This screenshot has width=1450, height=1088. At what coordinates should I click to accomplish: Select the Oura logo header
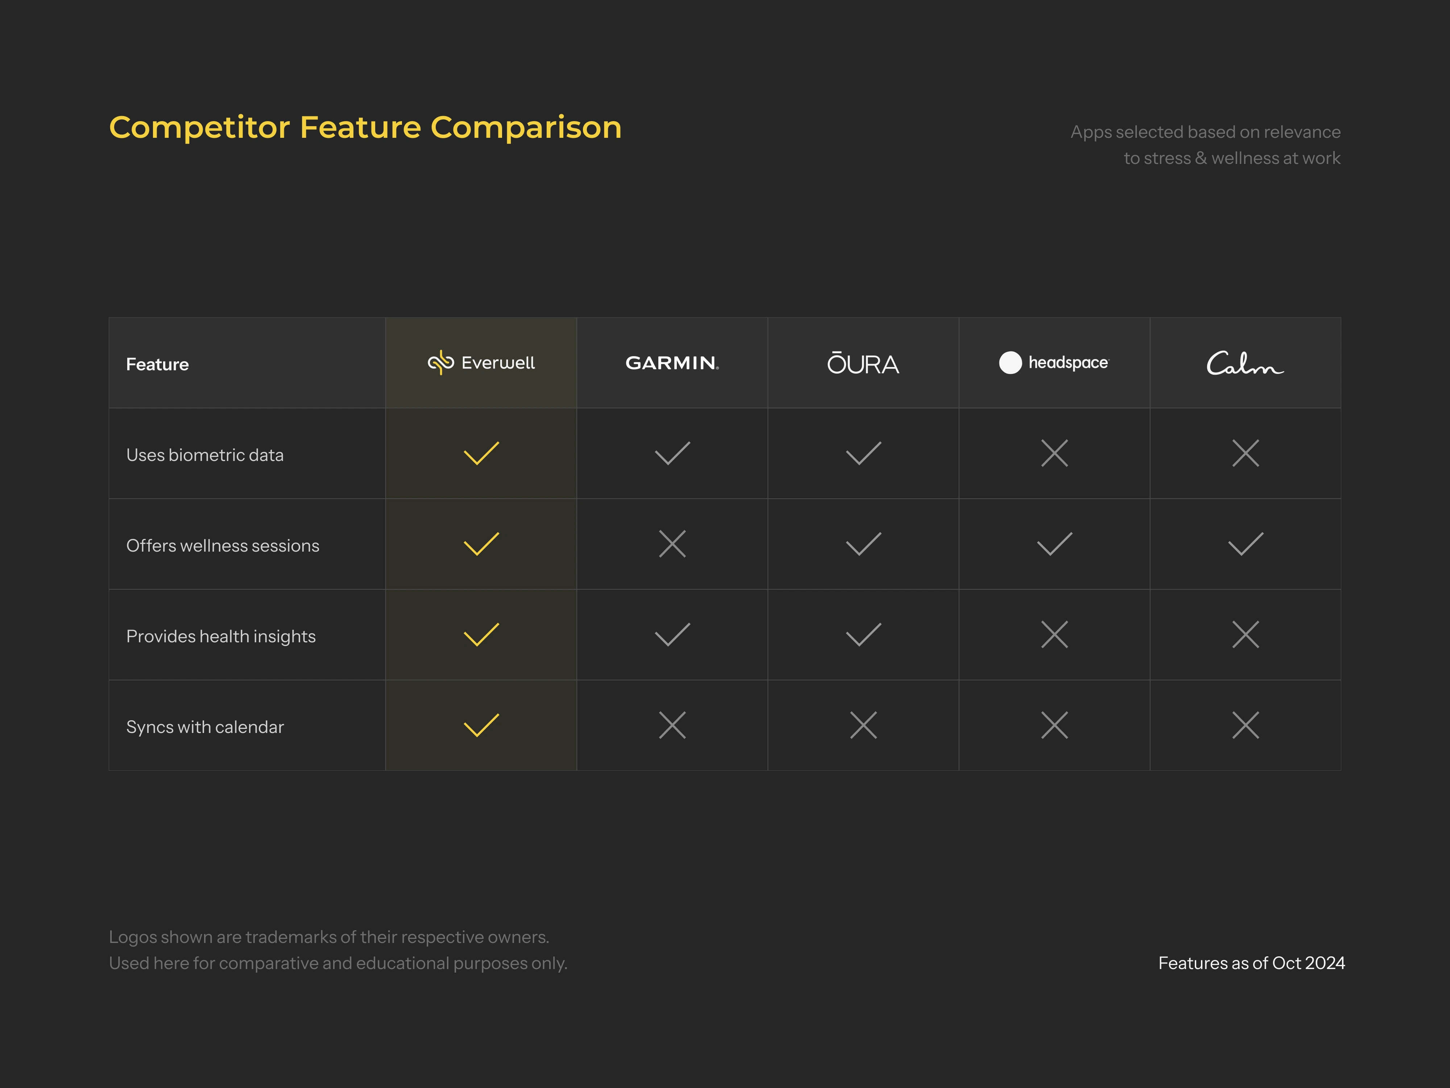[x=863, y=363]
